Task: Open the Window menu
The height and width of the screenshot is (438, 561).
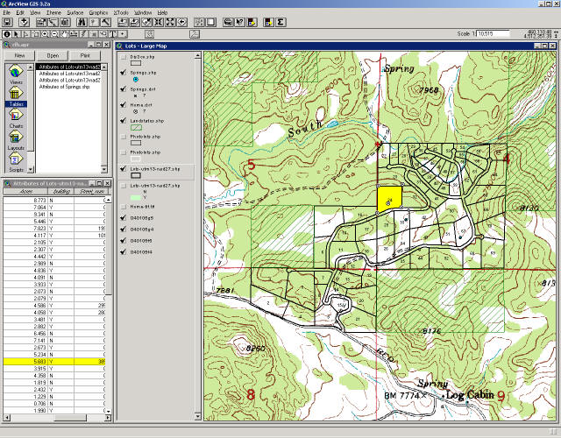Action: click(x=143, y=12)
